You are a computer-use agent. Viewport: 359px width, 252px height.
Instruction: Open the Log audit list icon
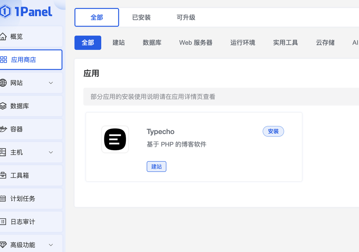tap(3, 222)
